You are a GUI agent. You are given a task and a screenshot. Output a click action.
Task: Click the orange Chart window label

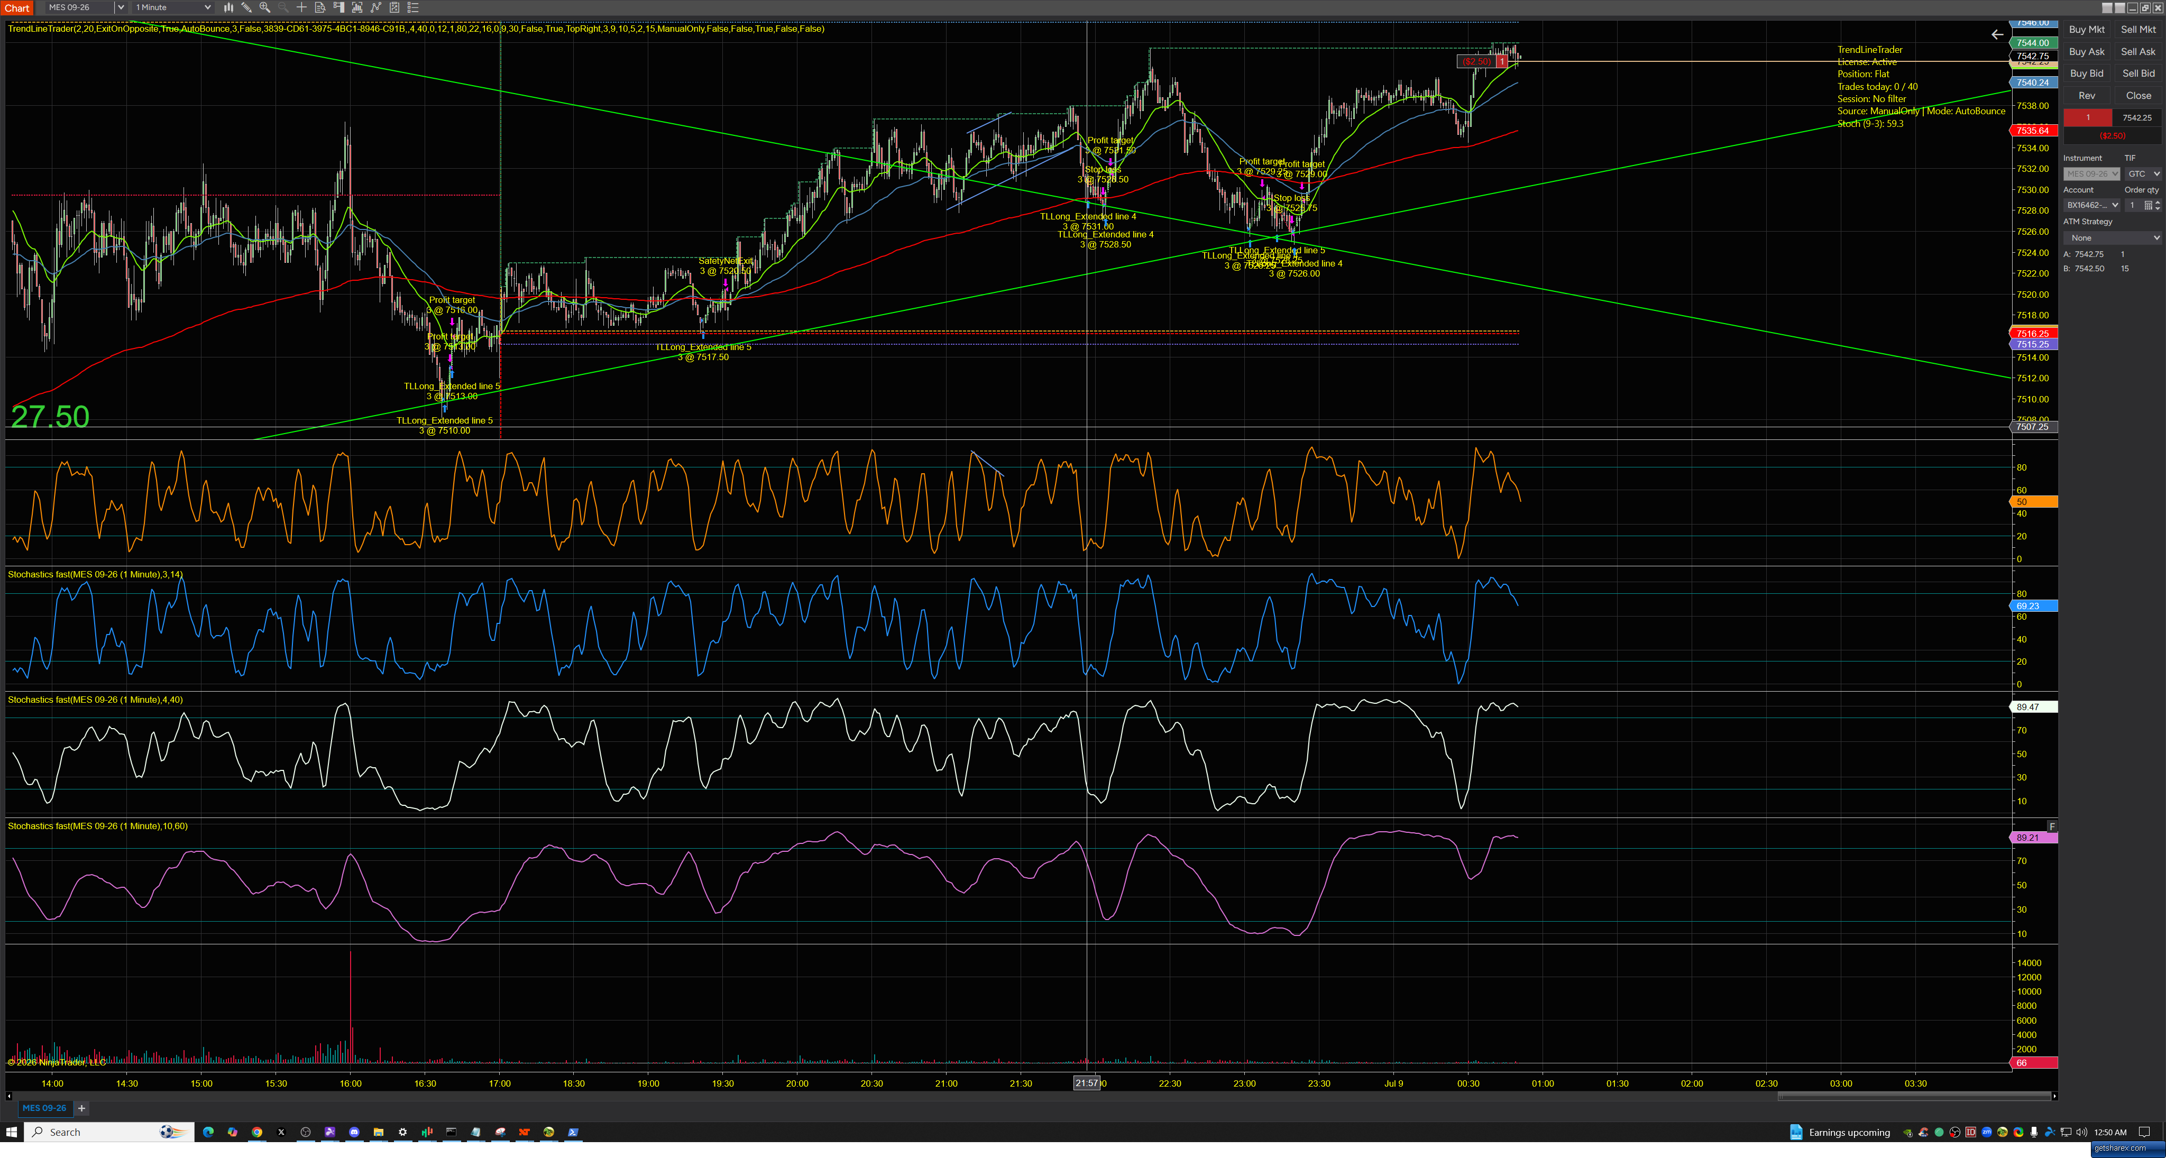click(x=17, y=7)
